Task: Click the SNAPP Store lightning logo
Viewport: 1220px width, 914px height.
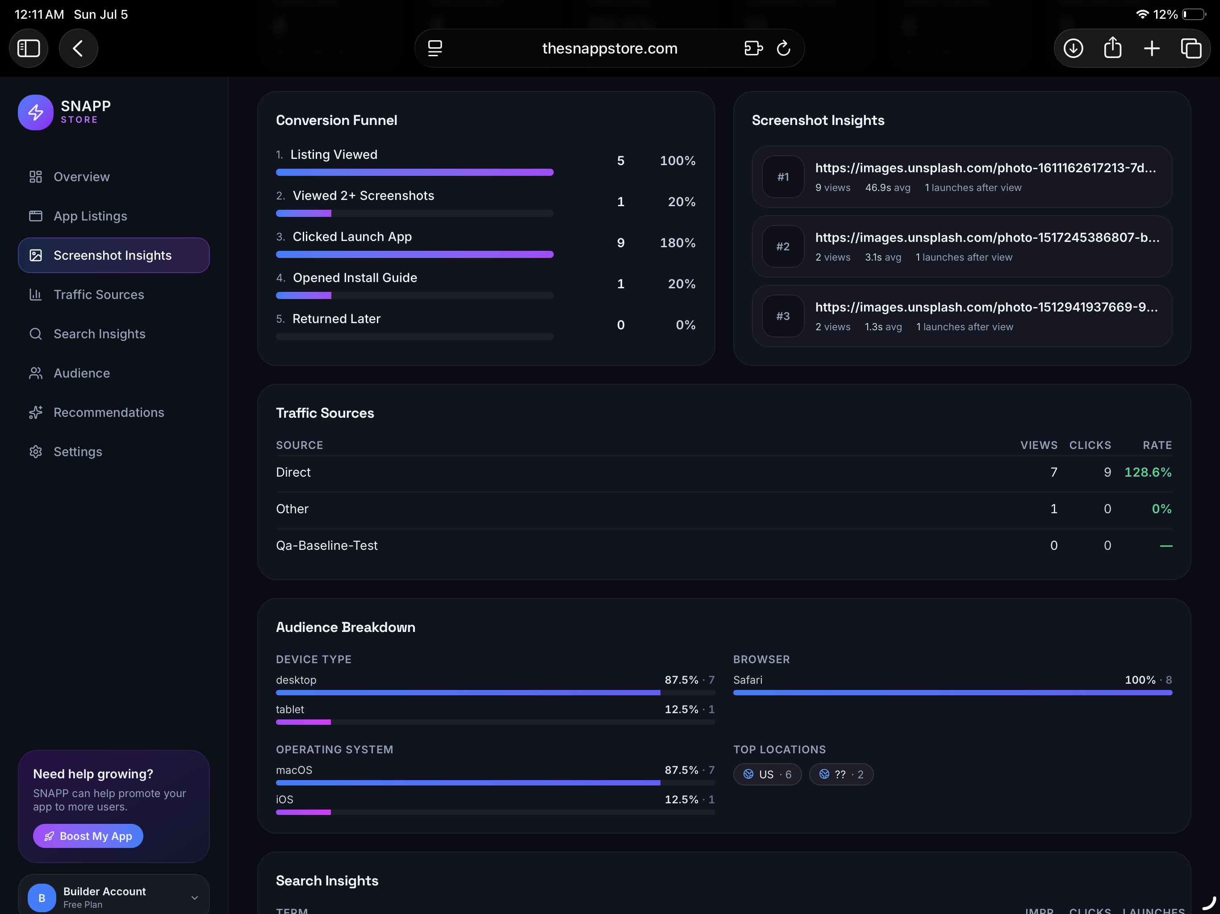Action: click(36, 112)
